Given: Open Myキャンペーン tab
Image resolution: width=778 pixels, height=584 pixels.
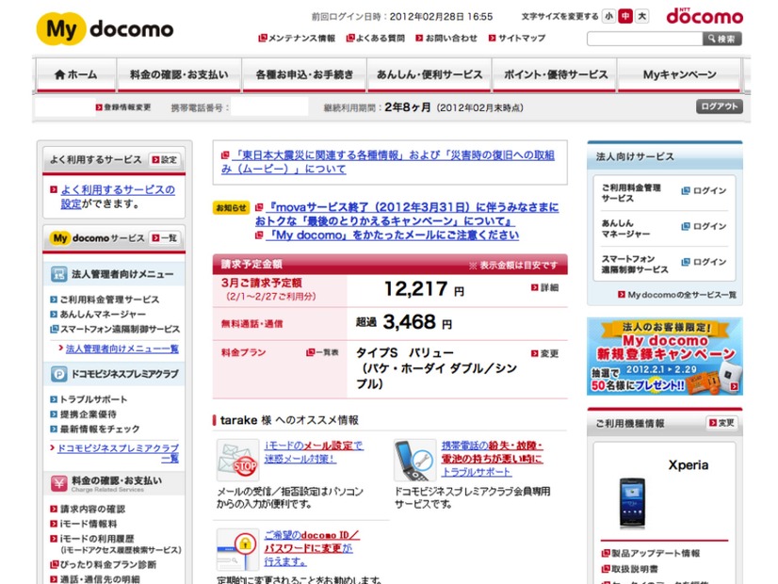Looking at the screenshot, I should tap(679, 75).
